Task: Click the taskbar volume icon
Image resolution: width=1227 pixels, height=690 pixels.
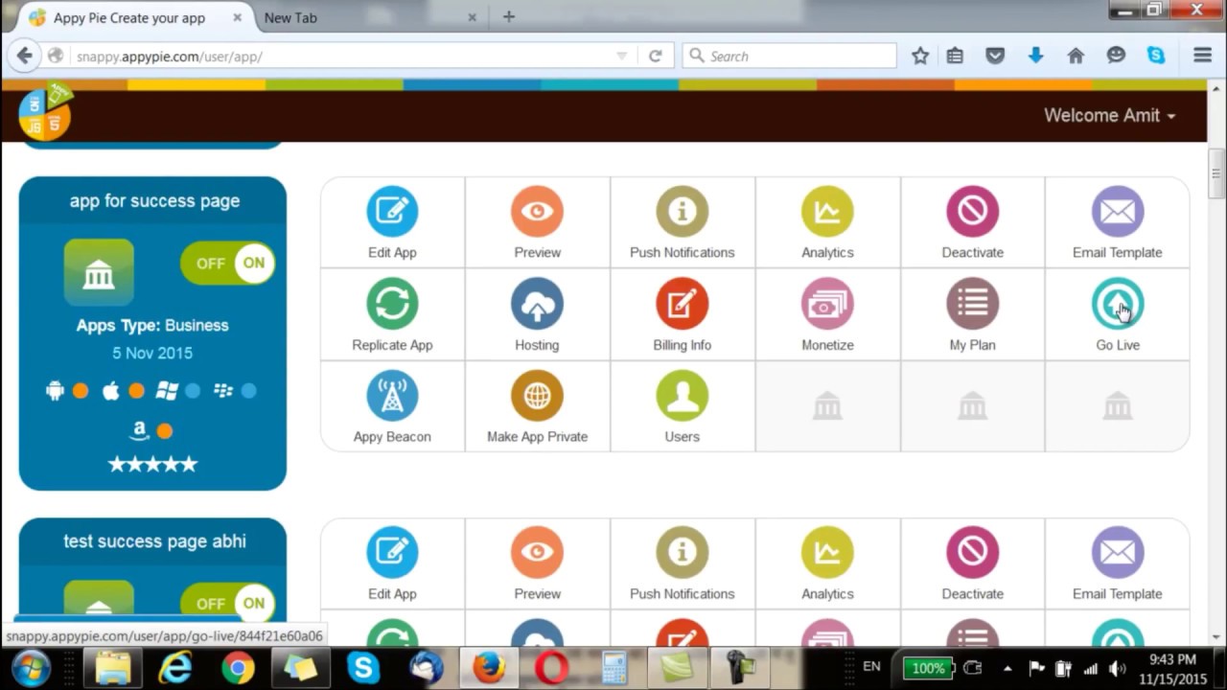Action: [x=1117, y=668]
